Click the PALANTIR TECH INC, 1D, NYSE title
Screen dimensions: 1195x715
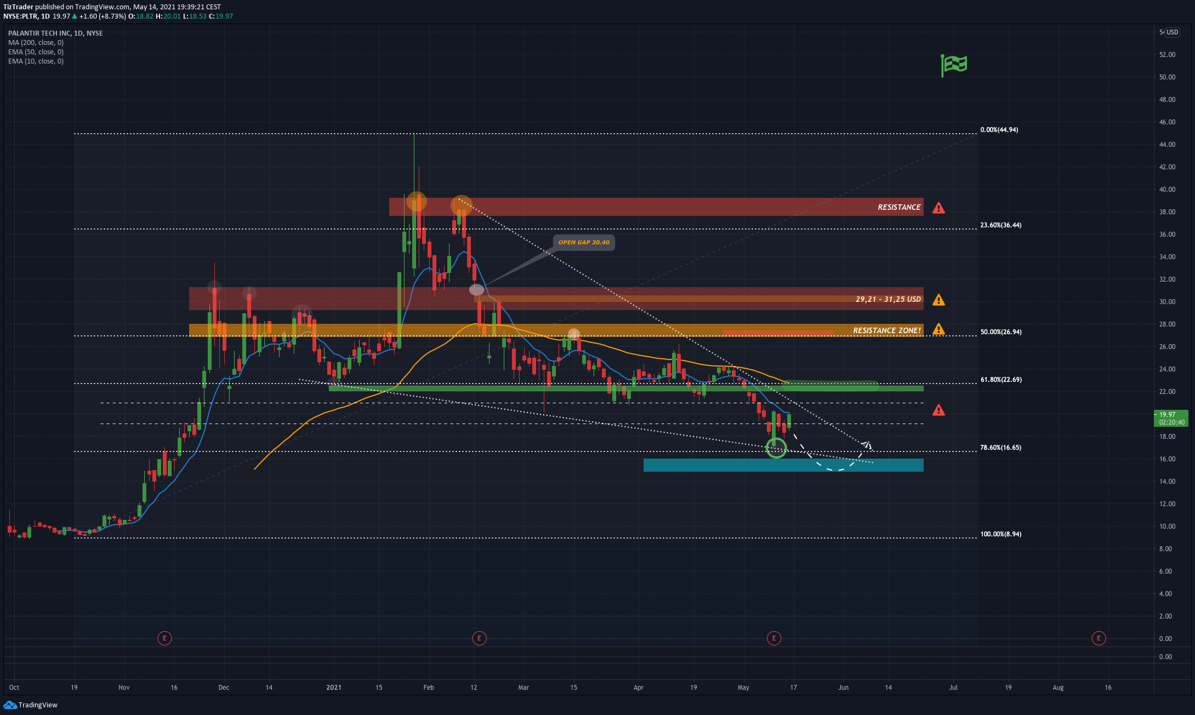[x=55, y=33]
